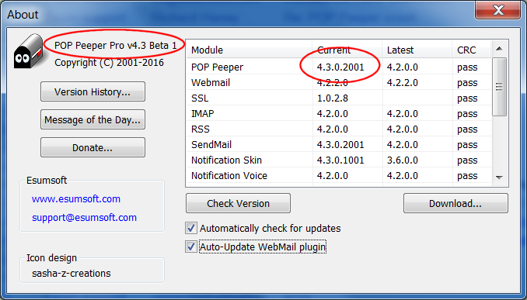Viewport: 527px width, 300px height.
Task: Open Version History dialog
Action: click(92, 91)
